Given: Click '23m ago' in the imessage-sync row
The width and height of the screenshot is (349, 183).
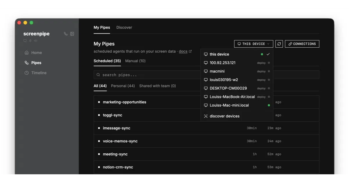Looking at the screenshot, I should coord(274,128).
